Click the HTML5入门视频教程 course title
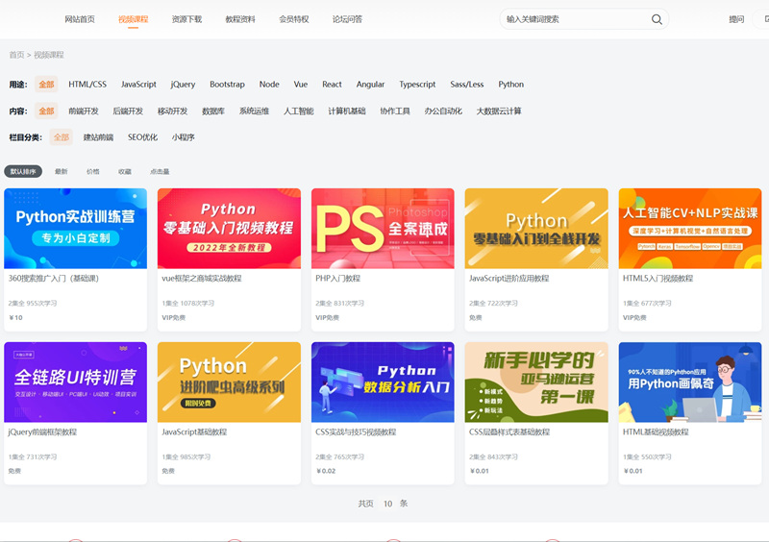The width and height of the screenshot is (769, 542). [657, 279]
